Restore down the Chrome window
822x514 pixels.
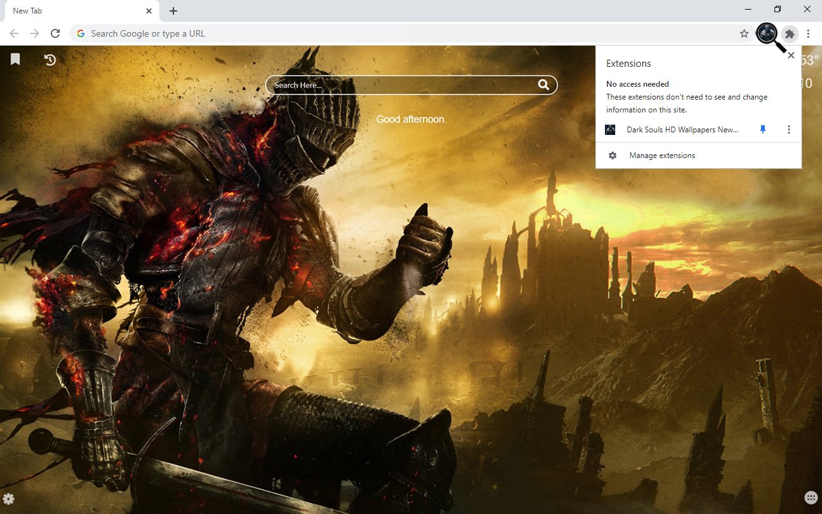pos(778,9)
